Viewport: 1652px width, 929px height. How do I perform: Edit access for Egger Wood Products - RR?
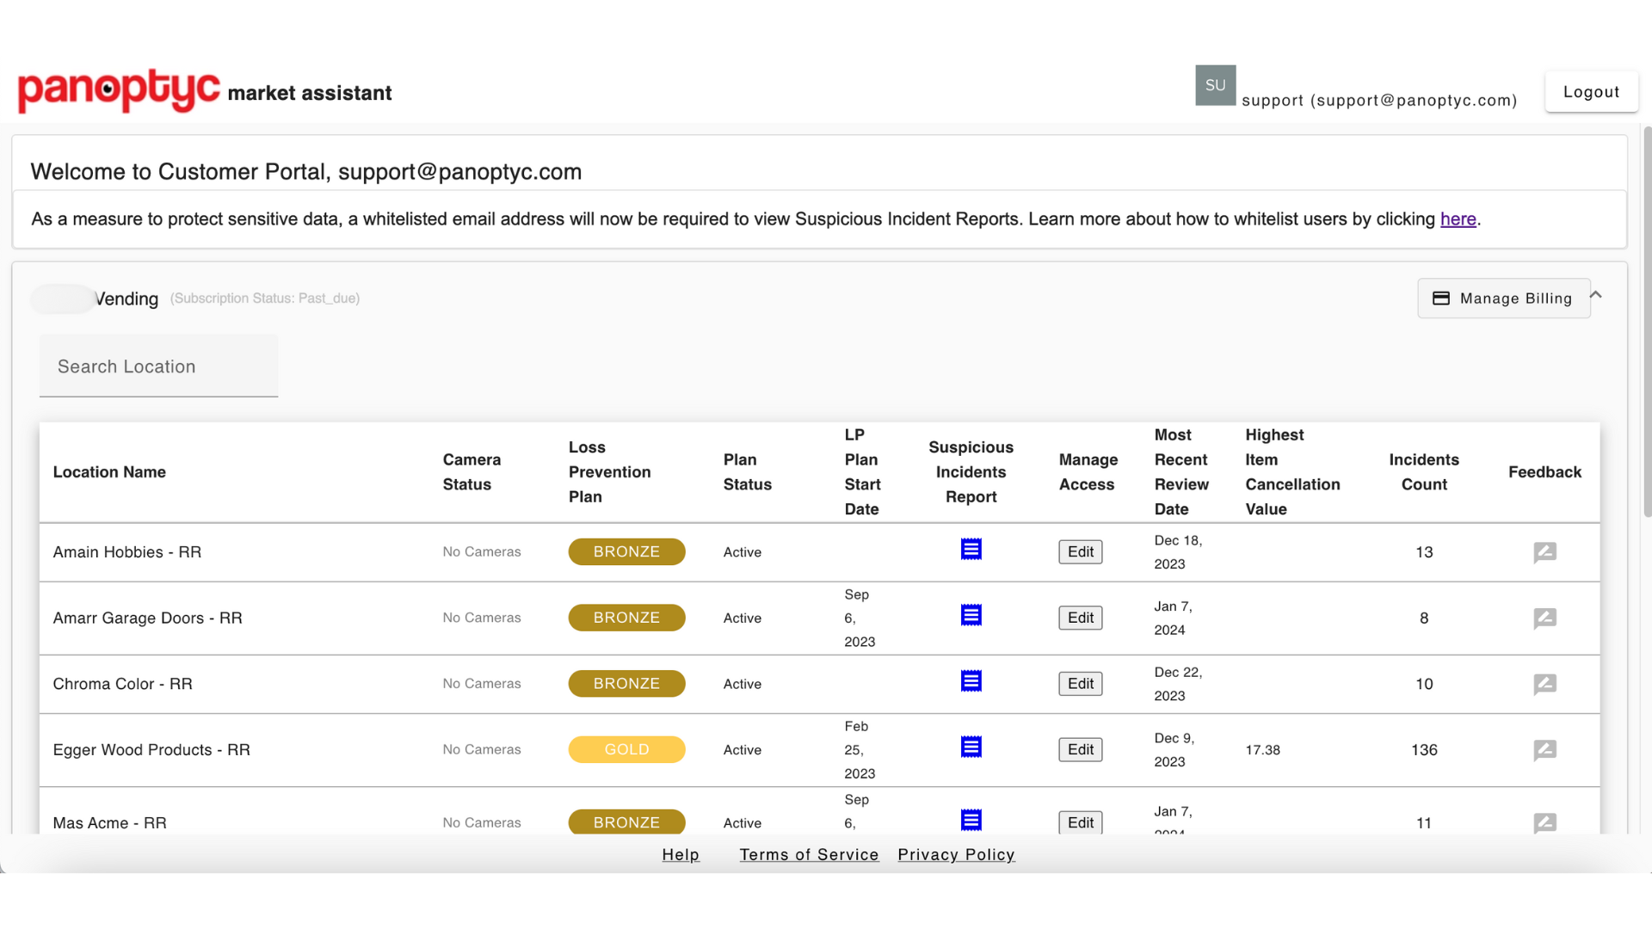(1080, 750)
